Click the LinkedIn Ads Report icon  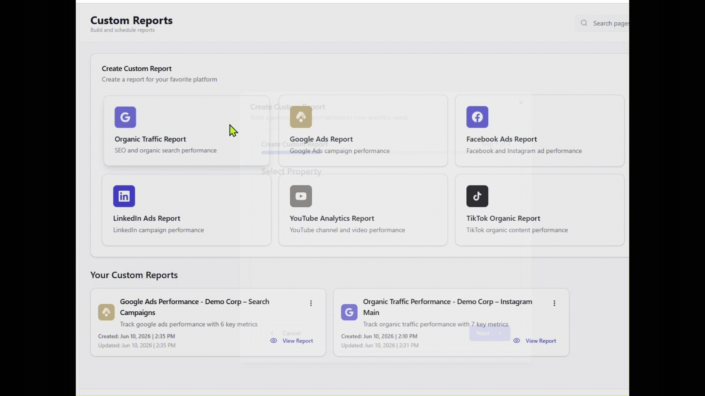tap(124, 196)
